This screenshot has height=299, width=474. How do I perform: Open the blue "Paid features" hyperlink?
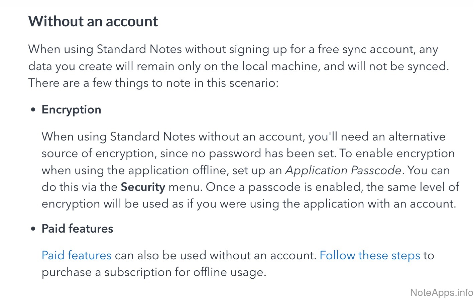[x=76, y=256]
